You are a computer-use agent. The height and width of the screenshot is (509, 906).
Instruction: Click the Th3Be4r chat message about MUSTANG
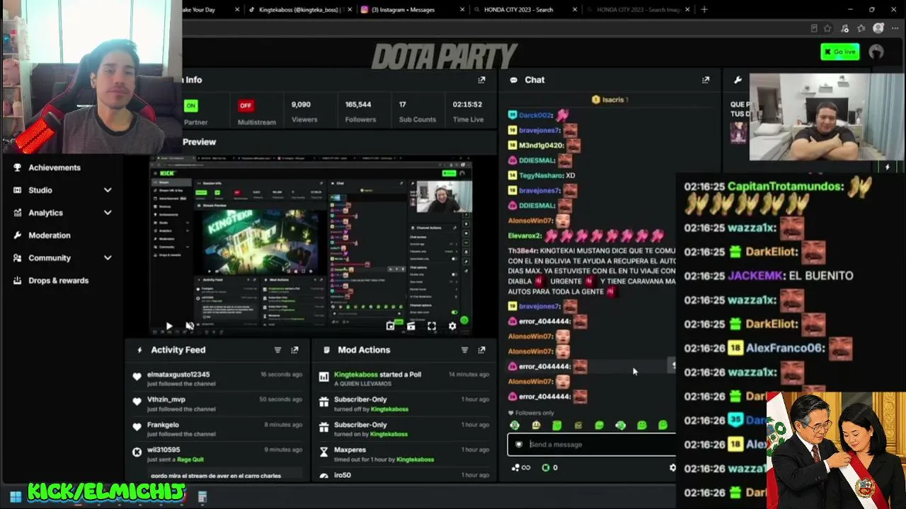591,271
